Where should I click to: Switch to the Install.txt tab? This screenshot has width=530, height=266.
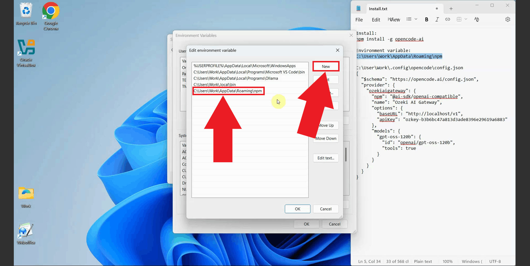pyautogui.click(x=378, y=9)
